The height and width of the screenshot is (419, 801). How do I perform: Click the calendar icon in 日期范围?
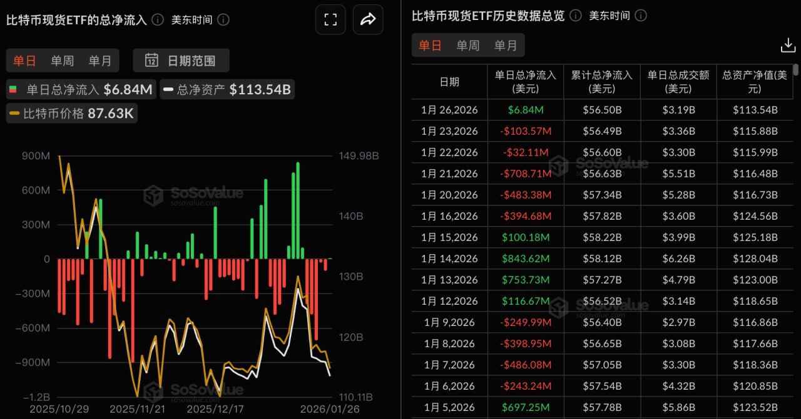151,61
